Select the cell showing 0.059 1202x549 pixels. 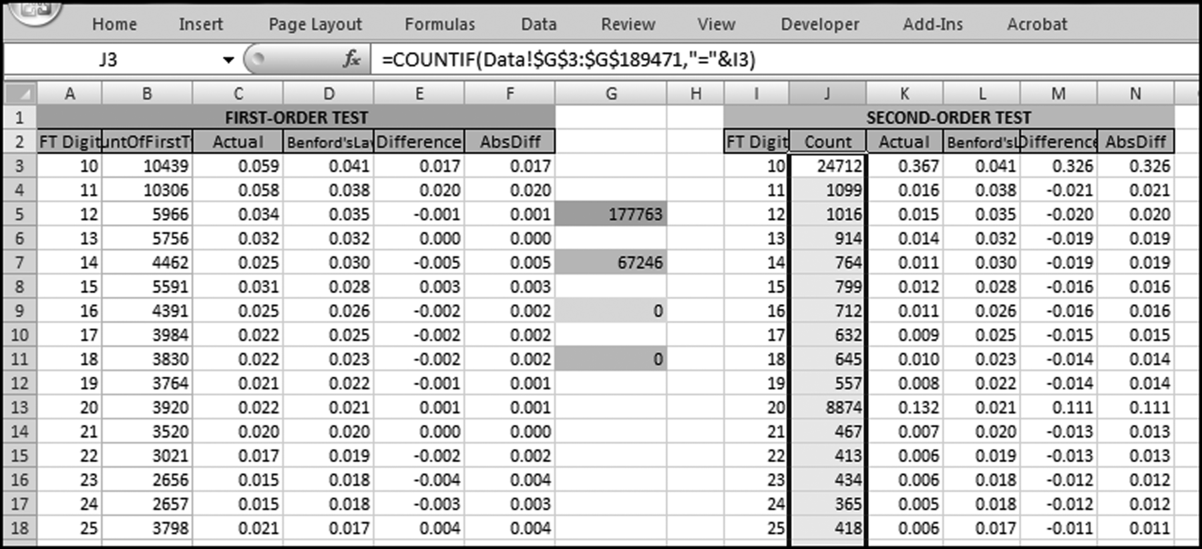pos(238,165)
